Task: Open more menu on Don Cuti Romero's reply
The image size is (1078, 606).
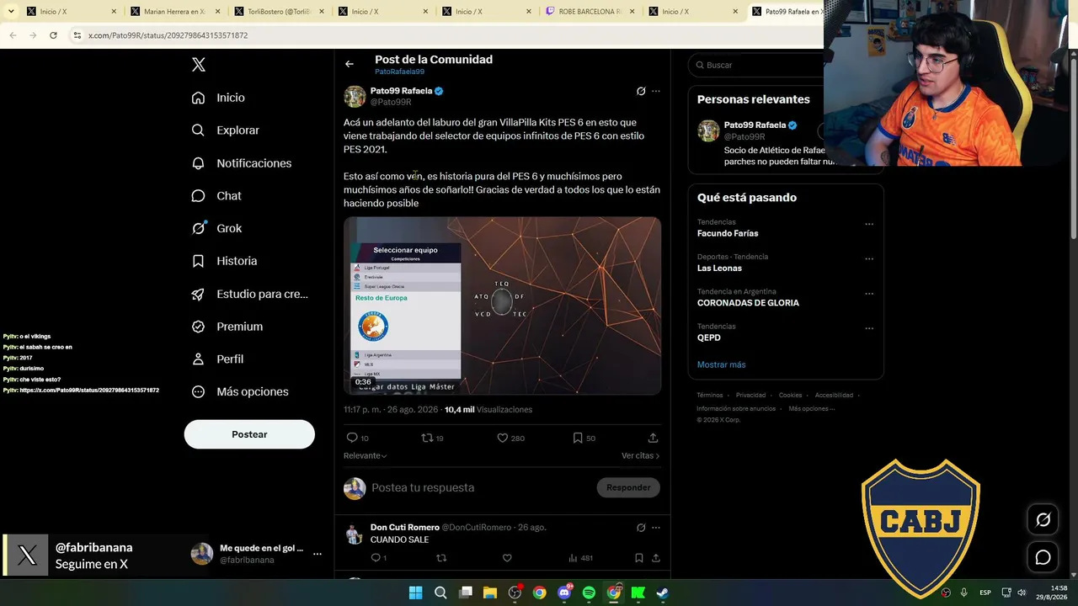Action: coord(656,528)
